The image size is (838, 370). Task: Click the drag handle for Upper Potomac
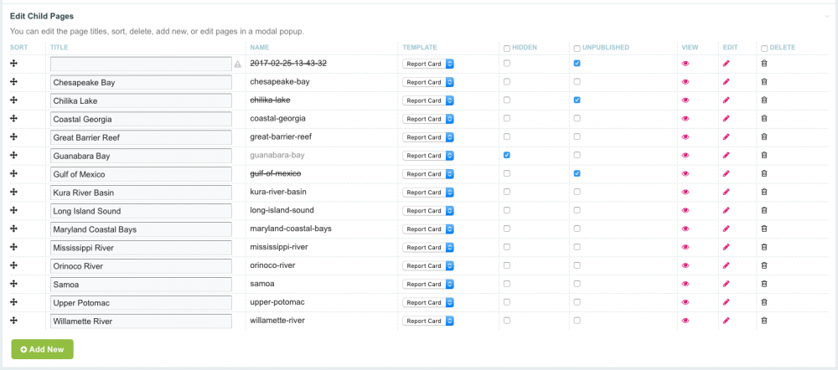(14, 302)
